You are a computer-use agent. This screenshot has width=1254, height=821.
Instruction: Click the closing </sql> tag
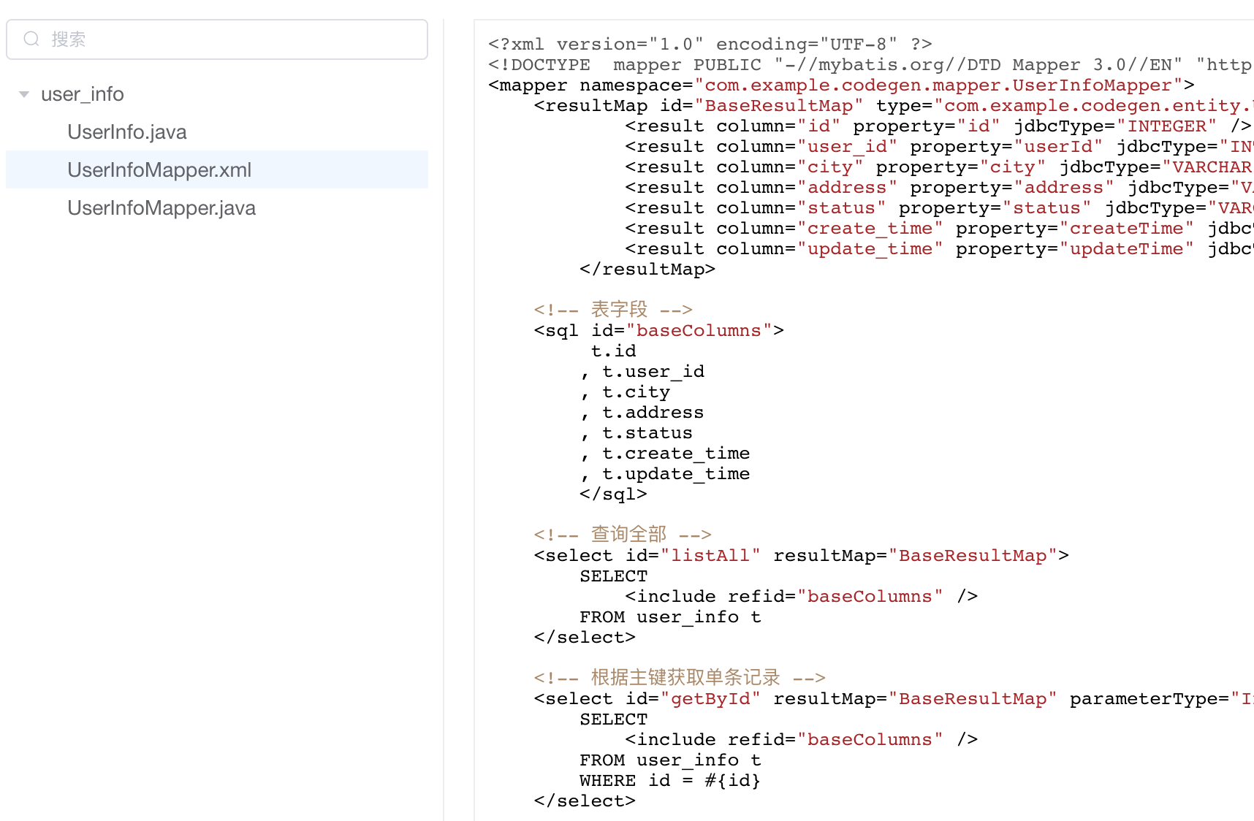coord(613,494)
